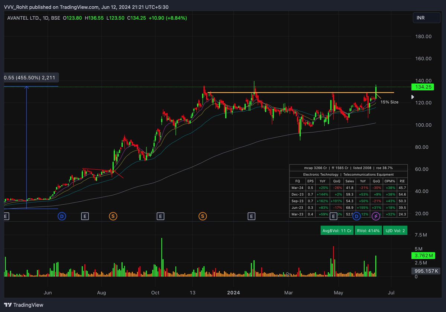Click the white triangle pointer beside the price axis
The width and height of the screenshot is (446, 312).
413,97
